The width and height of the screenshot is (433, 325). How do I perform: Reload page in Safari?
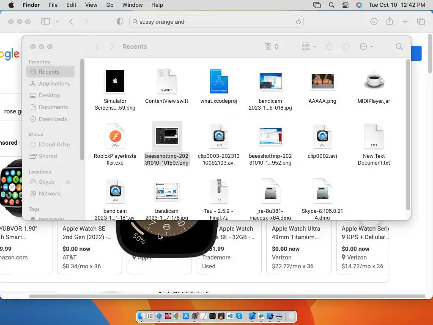coord(298,22)
